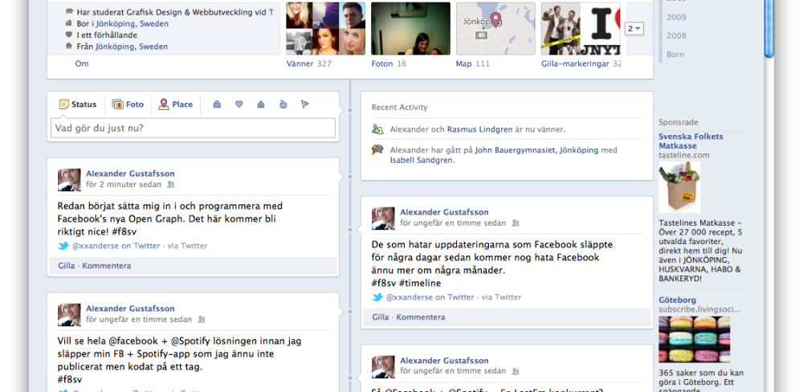The height and width of the screenshot is (392, 803).
Task: Click author name on the Spotify-app post
Action: pos(130,308)
